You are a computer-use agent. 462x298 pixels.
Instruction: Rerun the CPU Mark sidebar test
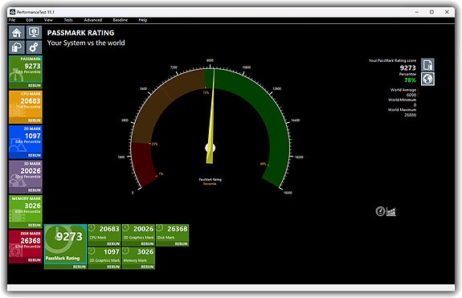coord(35,120)
